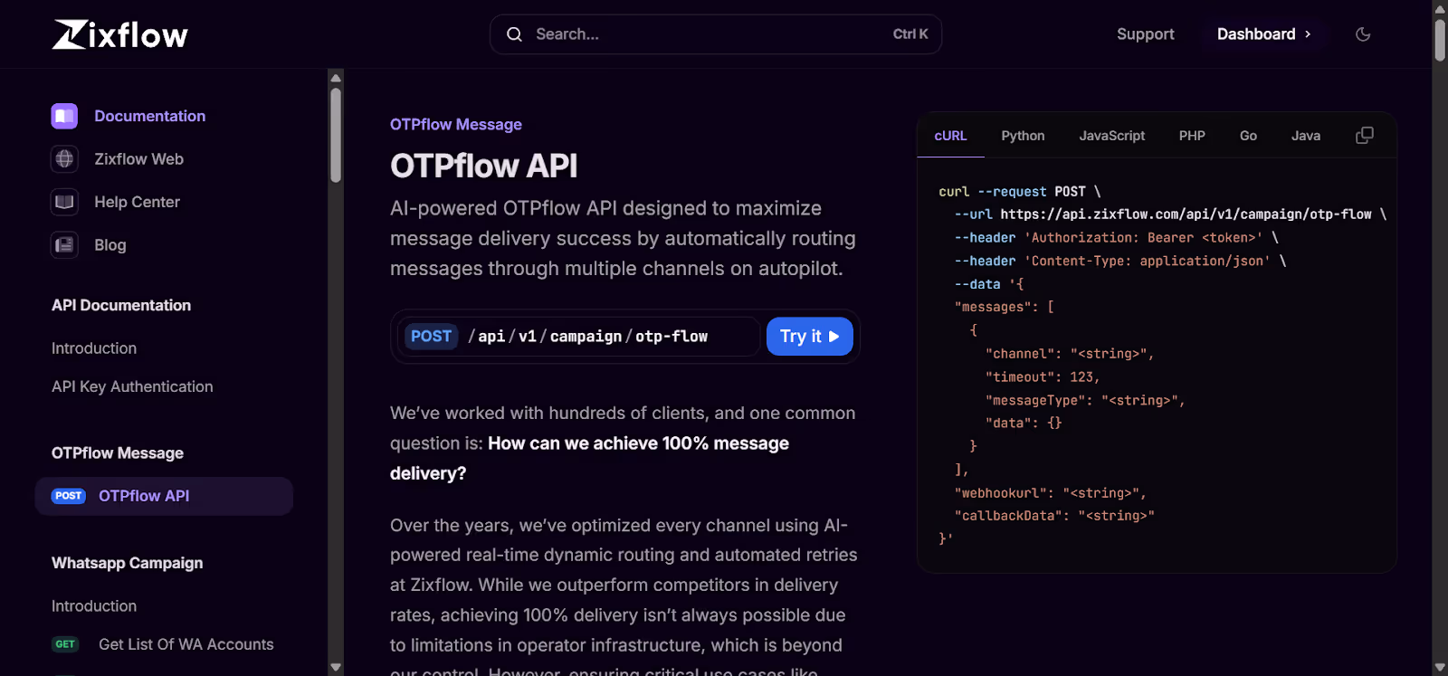Open Get List Of WA Accounts

click(186, 644)
